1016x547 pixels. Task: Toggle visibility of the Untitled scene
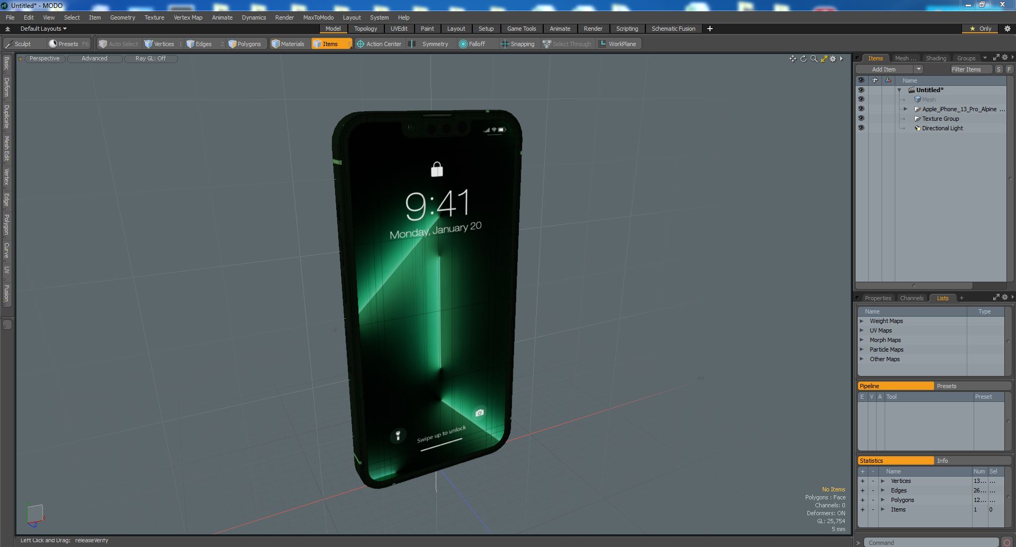[861, 90]
